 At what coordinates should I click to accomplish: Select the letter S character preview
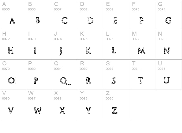pos(114,81)
